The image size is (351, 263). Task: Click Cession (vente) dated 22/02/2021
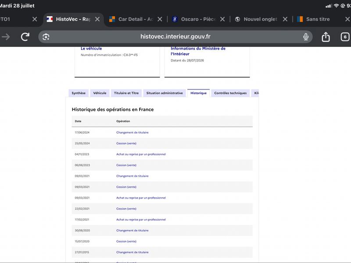pyautogui.click(x=126, y=209)
